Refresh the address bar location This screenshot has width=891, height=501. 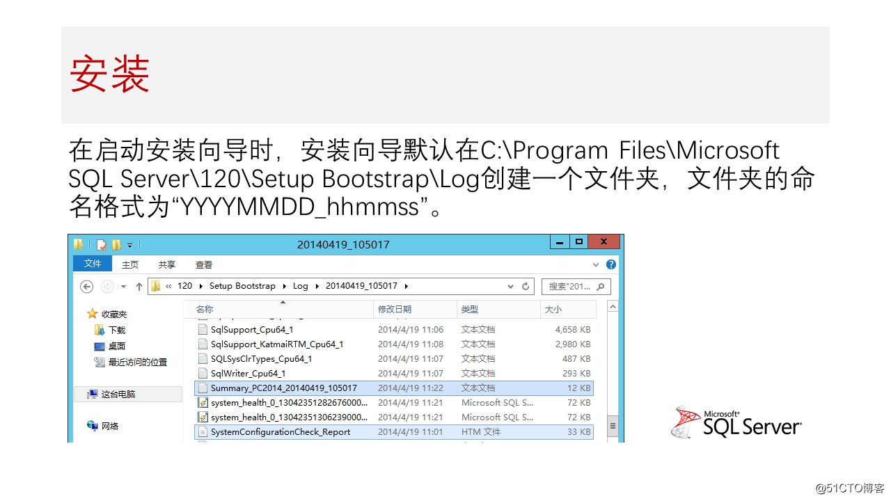pos(526,286)
